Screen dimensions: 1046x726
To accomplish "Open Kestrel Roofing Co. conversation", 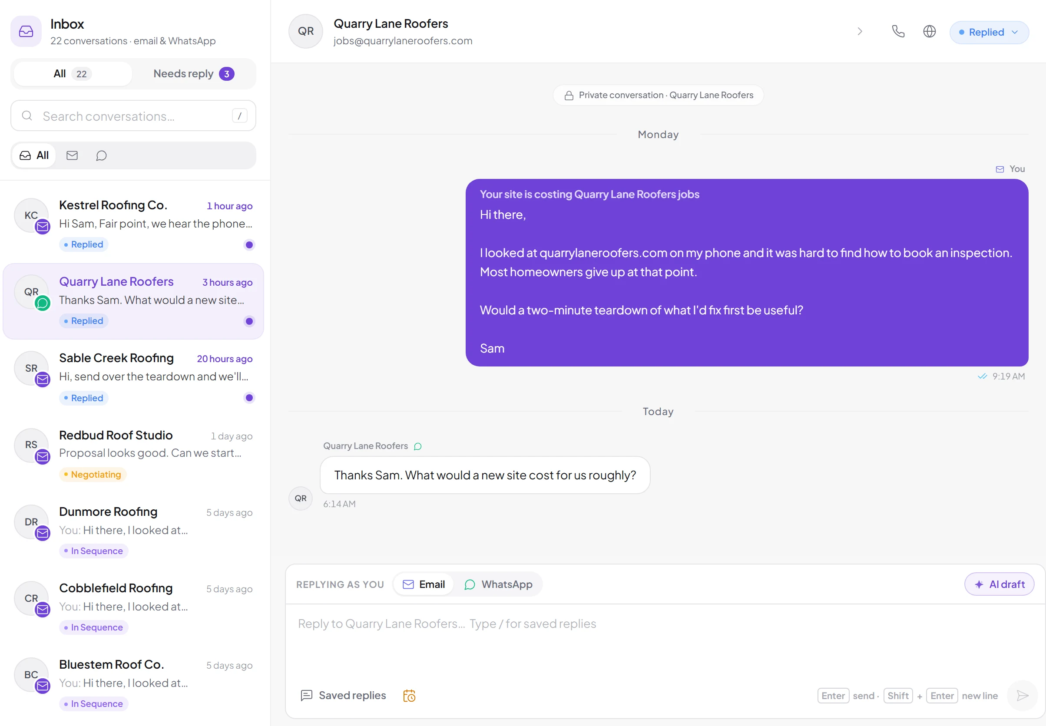I will point(133,225).
